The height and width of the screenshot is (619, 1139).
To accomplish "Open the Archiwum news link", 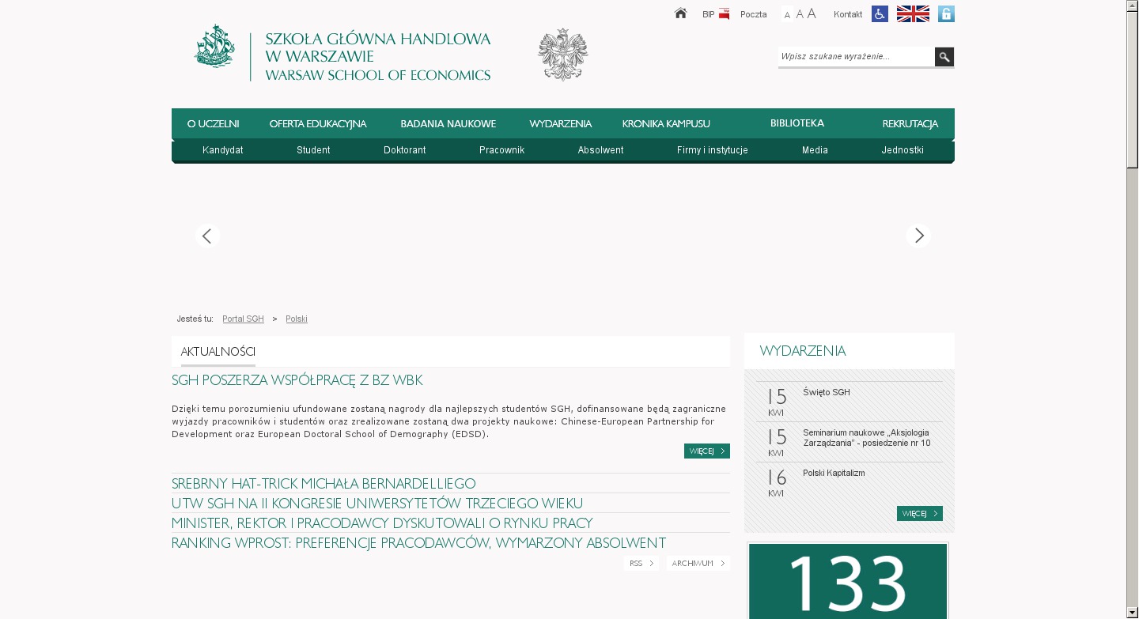I will click(x=697, y=564).
